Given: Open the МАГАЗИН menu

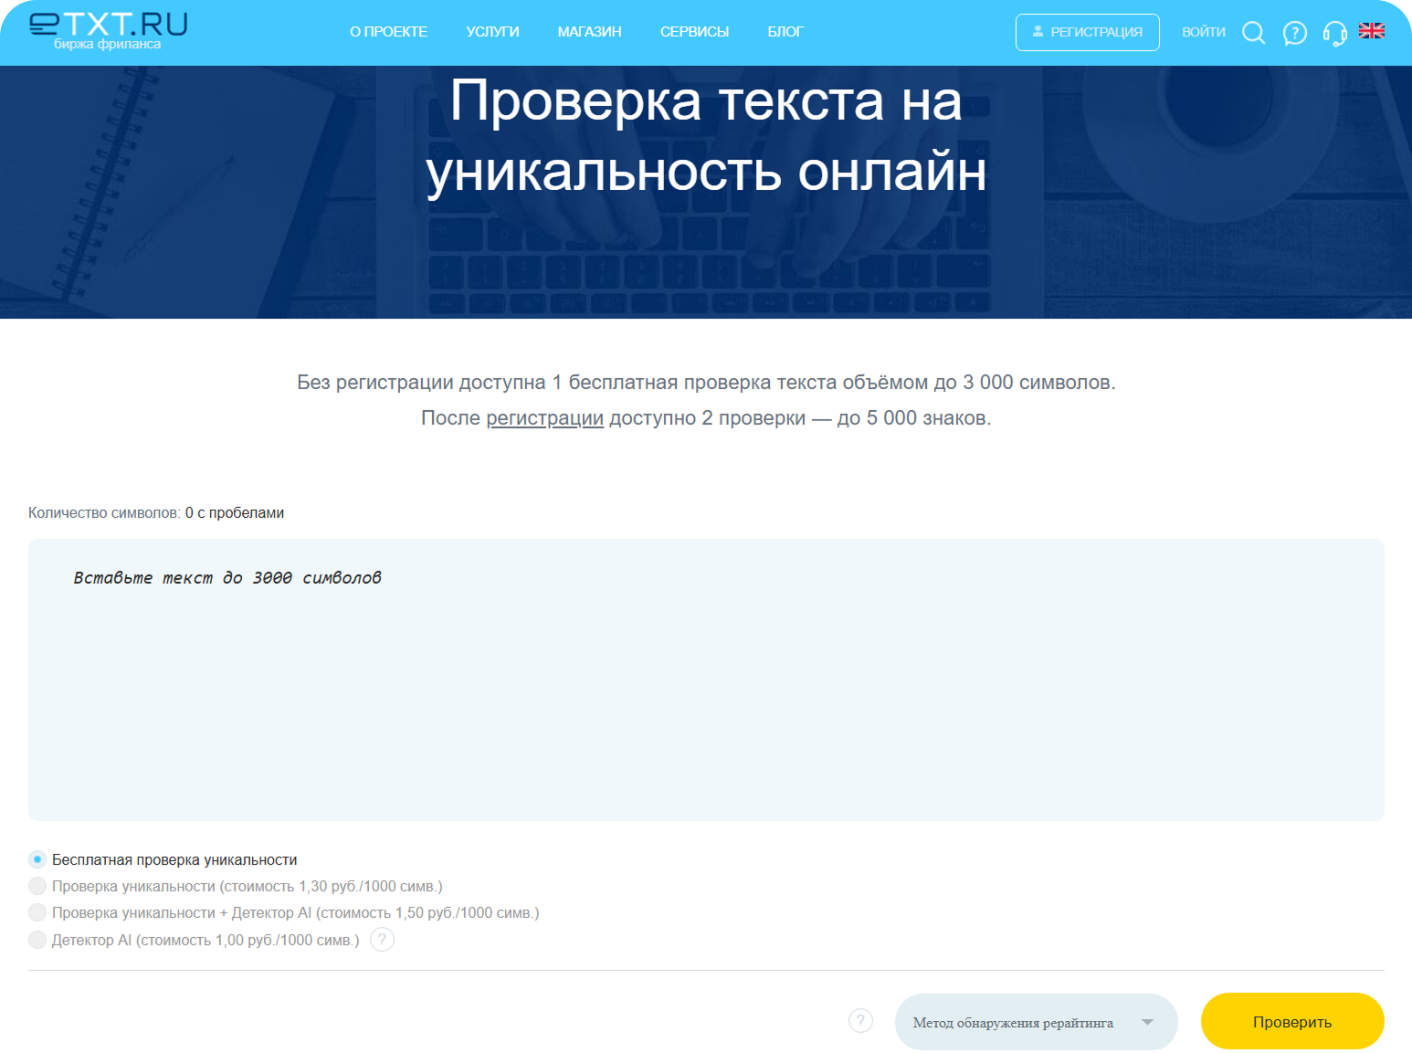Looking at the screenshot, I should pos(589,32).
